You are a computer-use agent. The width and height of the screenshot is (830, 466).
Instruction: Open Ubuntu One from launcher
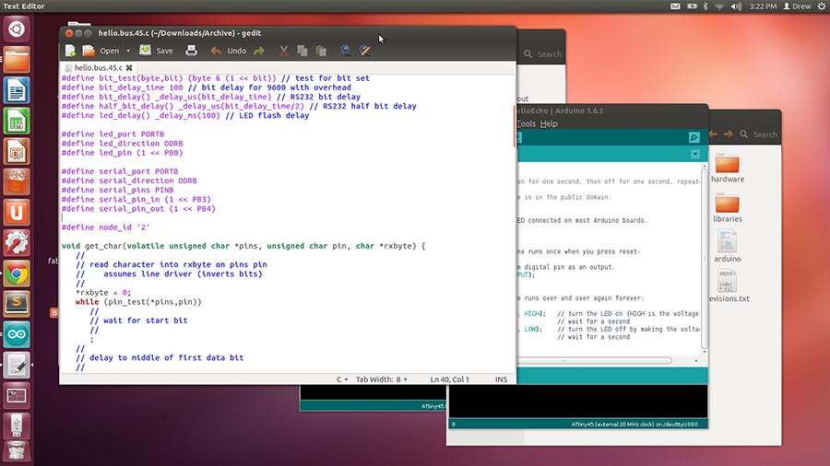point(17,213)
